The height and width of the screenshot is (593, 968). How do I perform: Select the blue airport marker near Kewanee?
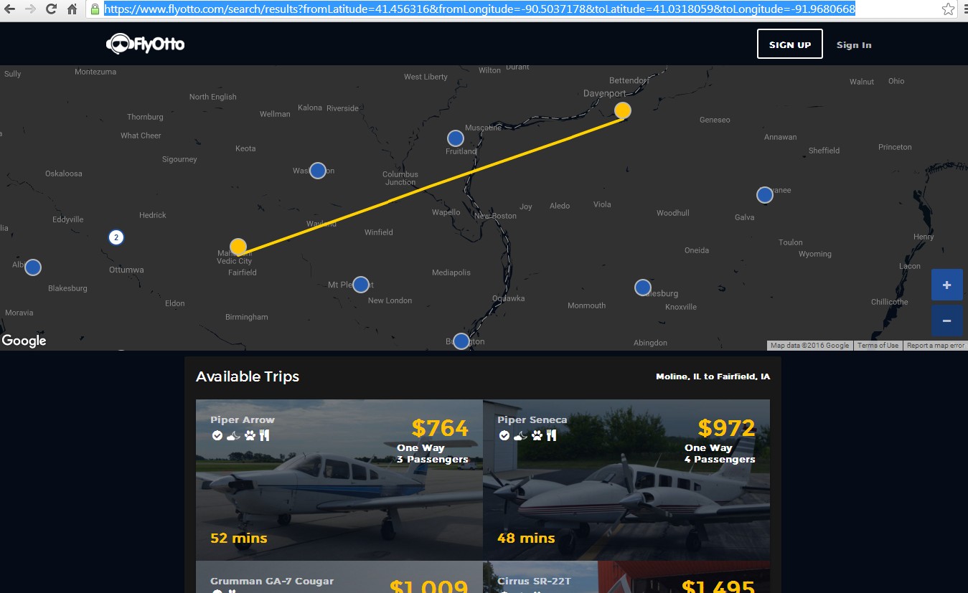(765, 195)
